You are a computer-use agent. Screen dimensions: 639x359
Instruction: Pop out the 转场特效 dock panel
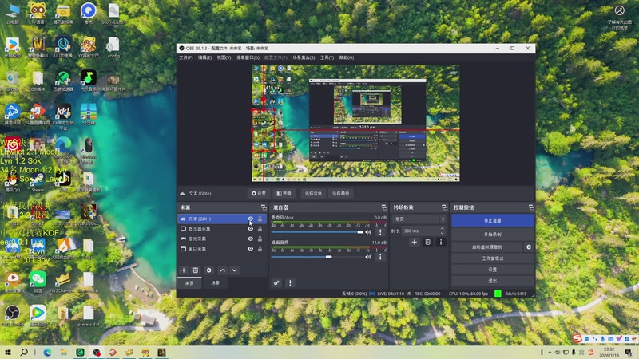point(444,207)
